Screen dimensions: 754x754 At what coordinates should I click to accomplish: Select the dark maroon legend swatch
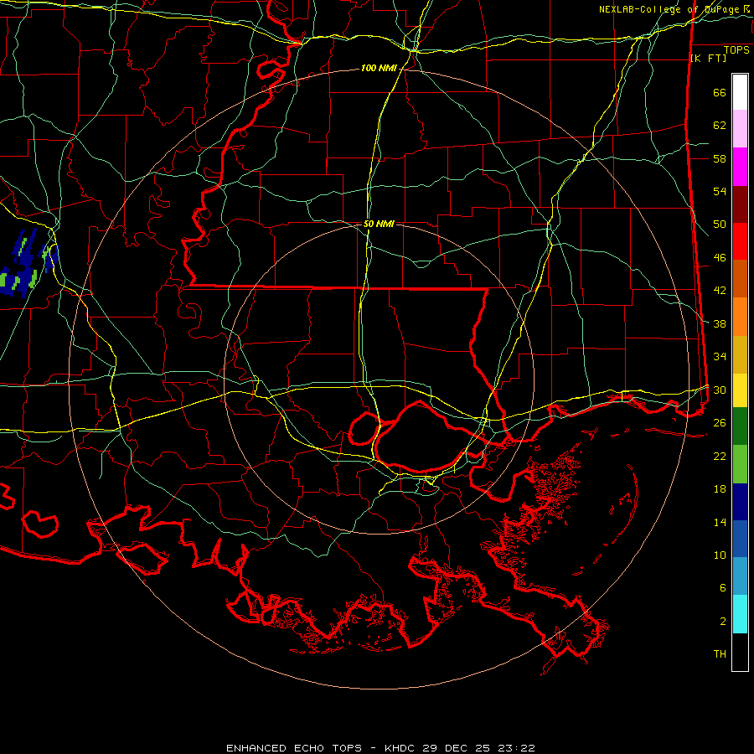(x=740, y=205)
